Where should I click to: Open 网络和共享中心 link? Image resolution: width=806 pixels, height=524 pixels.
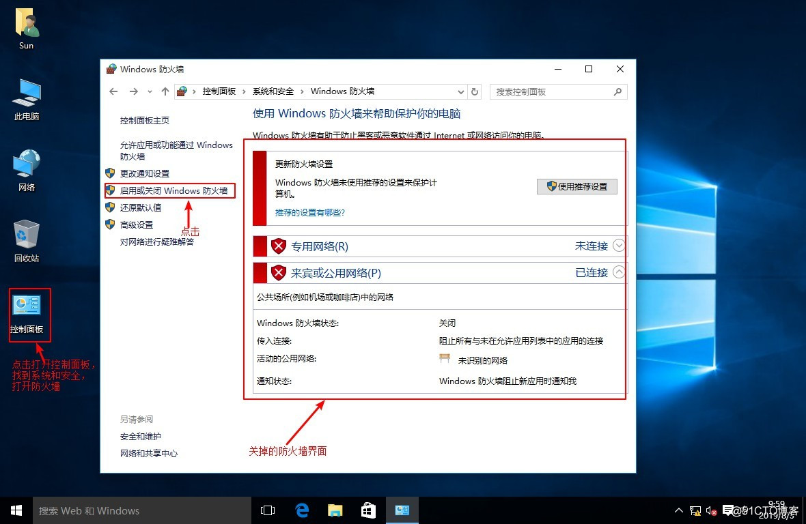point(148,454)
